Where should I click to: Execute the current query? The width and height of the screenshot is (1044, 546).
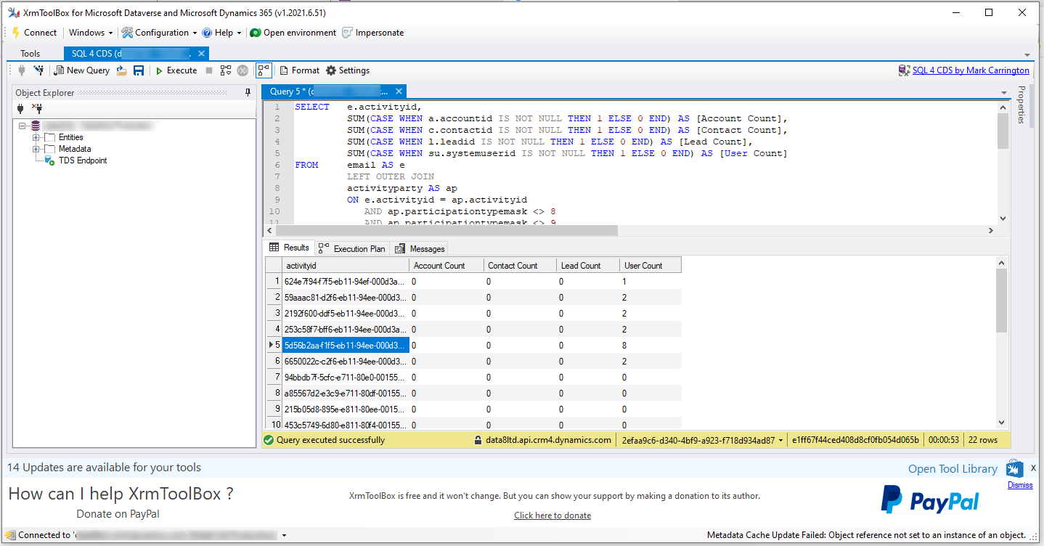point(176,70)
